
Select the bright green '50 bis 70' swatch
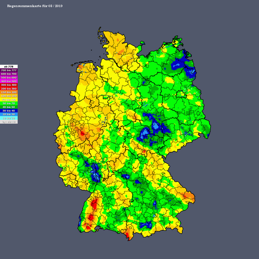pos(8,103)
